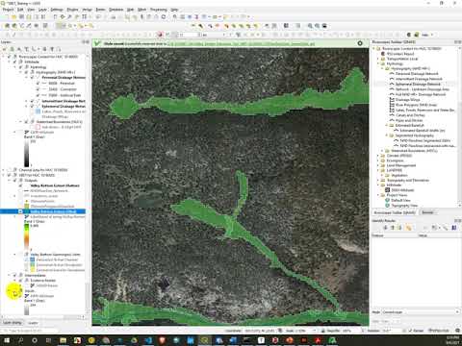462x346 pixels.
Task: Expand the Land Management folder
Action: (378, 165)
